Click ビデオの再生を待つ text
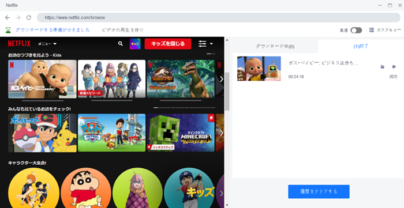The width and height of the screenshot is (404, 208). tap(122, 30)
